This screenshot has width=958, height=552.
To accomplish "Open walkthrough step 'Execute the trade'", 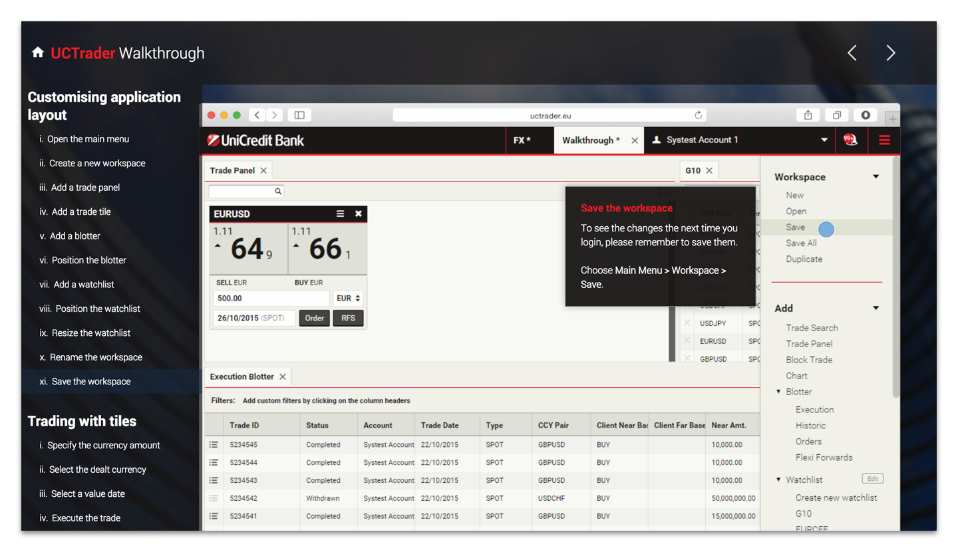I will (x=86, y=518).
